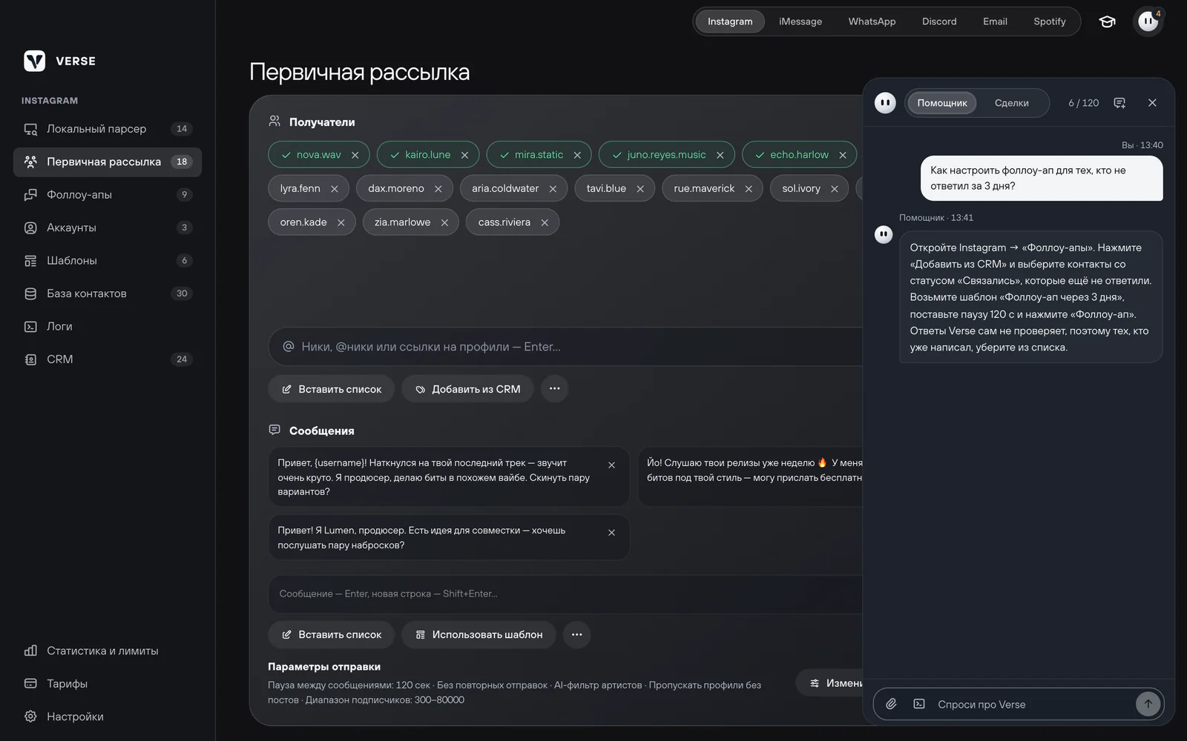Click Добавить из CRM button
Viewport: 1187px width, 741px height.
click(467, 389)
